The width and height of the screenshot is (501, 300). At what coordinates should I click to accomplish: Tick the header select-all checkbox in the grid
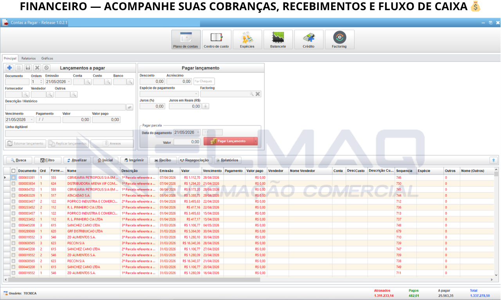point(13,171)
